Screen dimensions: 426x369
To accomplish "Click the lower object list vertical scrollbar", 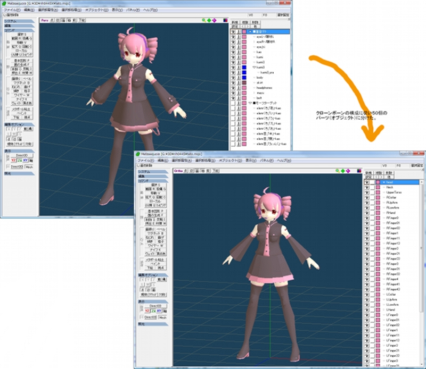I will coord(421,273).
